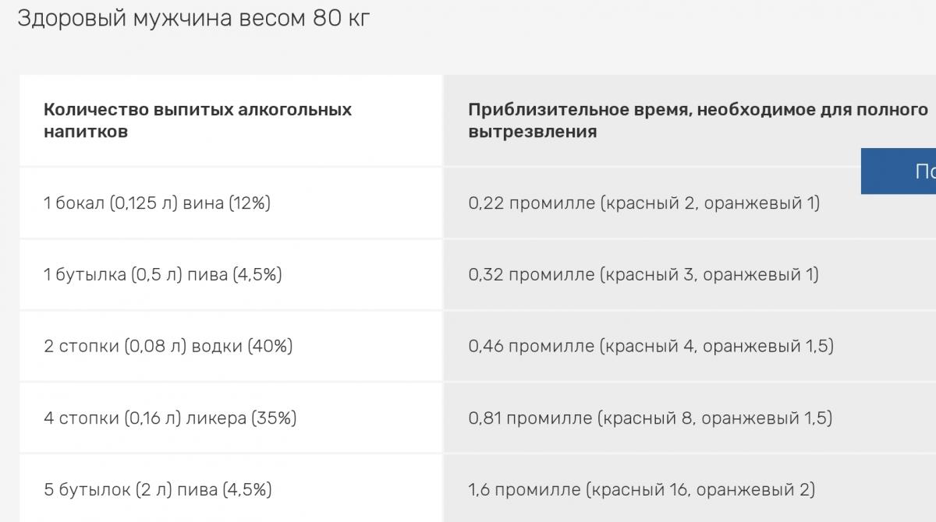Click "(красный 4, оранжевый 1,5)" text
This screenshot has height=522, width=936.
click(x=716, y=346)
